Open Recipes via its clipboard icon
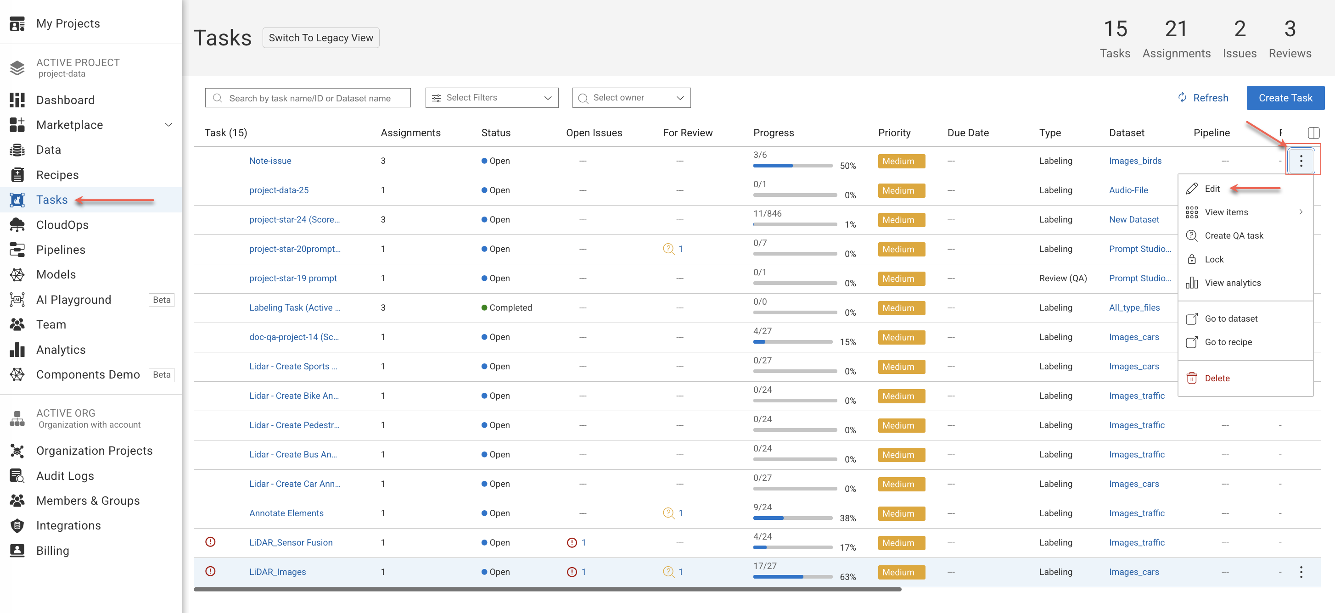Screen dimensions: 1335x613 pos(17,175)
